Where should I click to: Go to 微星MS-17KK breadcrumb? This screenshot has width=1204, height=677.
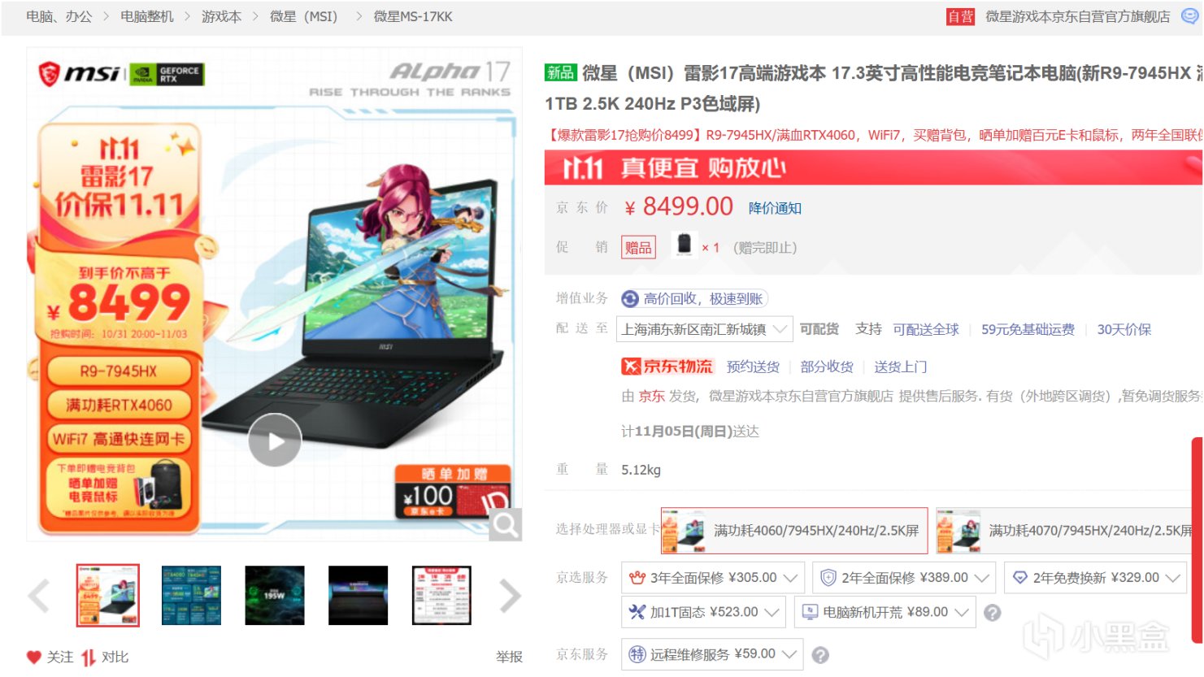click(x=413, y=16)
